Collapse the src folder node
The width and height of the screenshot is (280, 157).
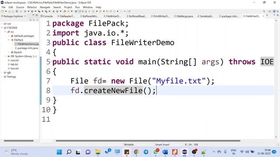(x=5, y=32)
